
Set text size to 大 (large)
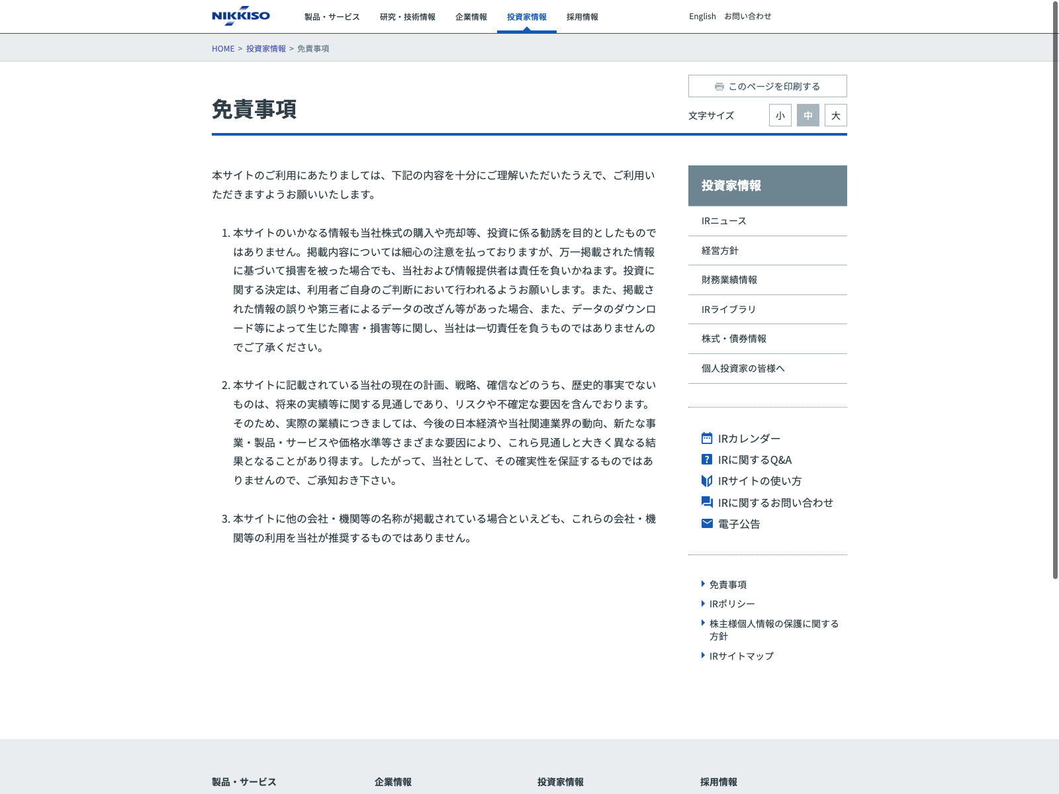[x=836, y=115]
